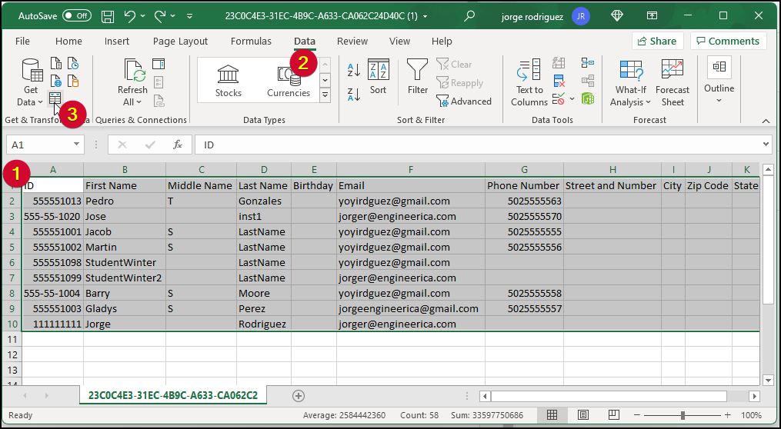Open the Sort dialog
The image size is (781, 429).
(378, 77)
